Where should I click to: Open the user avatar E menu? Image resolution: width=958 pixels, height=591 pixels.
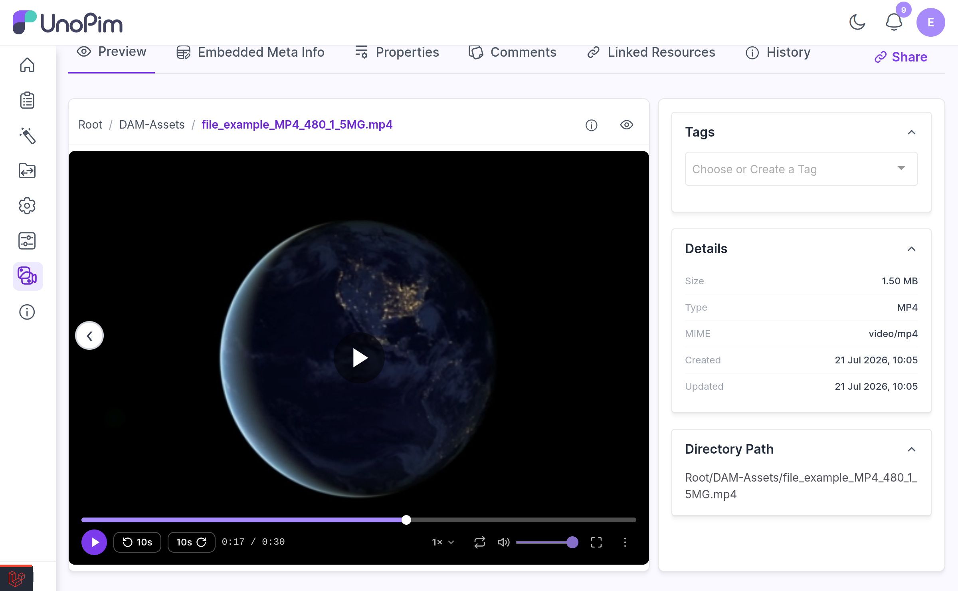[x=930, y=22]
